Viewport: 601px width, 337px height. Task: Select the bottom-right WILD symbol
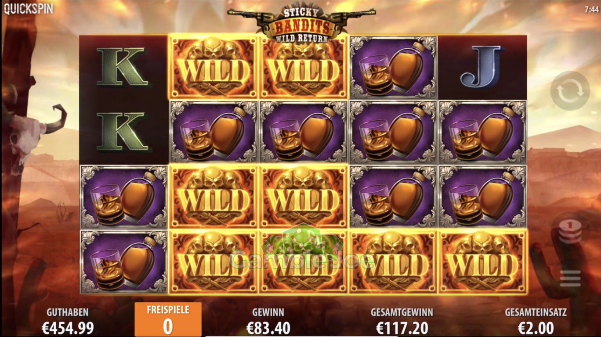pos(482,262)
